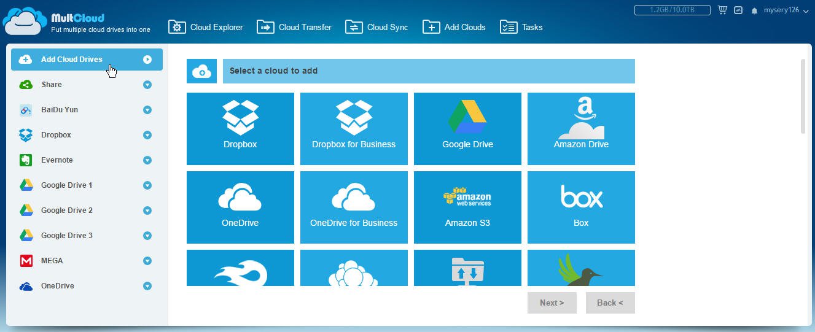Image resolution: width=815 pixels, height=332 pixels.
Task: Select the Amazon Drive tile
Action: pyautogui.click(x=581, y=129)
